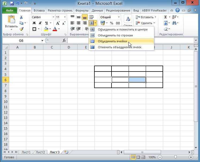Switch to Page Break Preview in status bar
The width and height of the screenshot is (200, 162).
(x=143, y=157)
